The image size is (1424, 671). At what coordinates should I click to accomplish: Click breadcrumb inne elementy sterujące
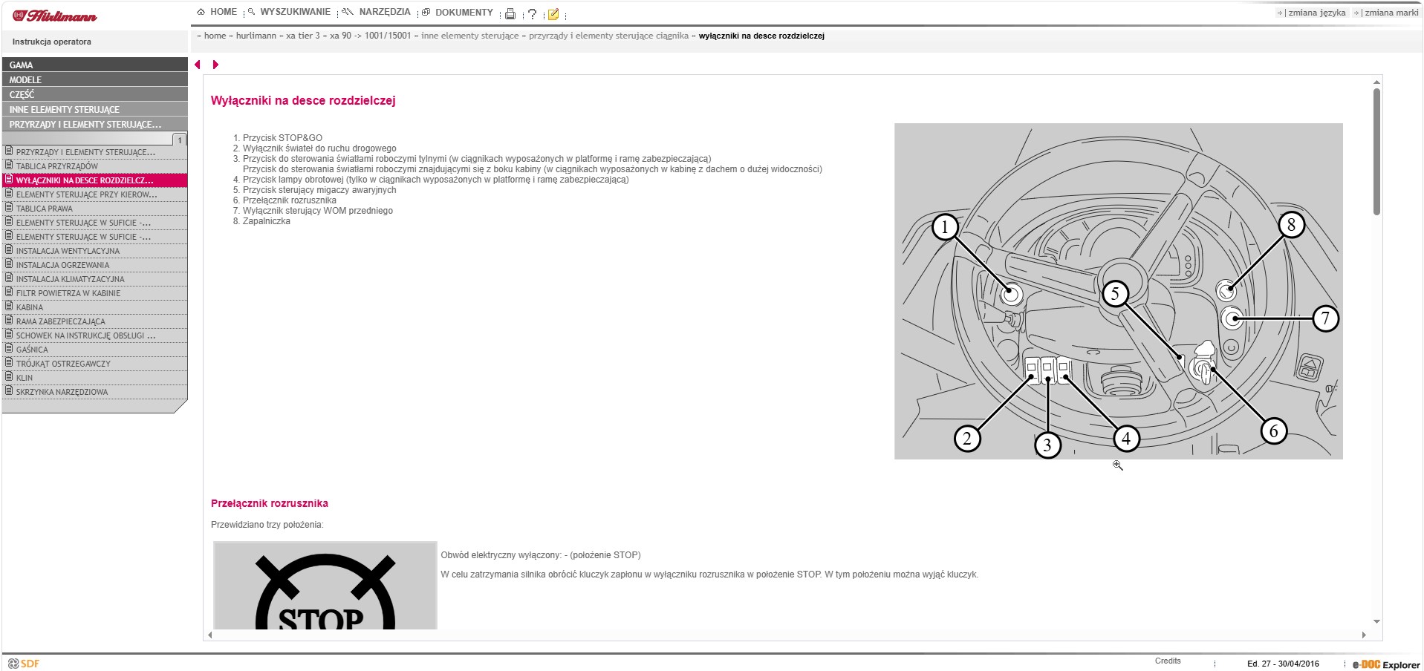pyautogui.click(x=470, y=36)
